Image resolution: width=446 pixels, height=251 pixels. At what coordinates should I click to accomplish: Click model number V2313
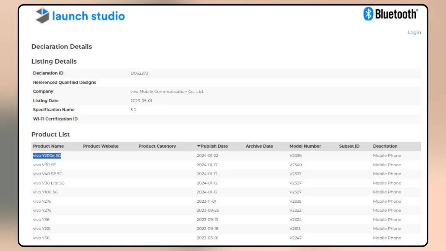tap(295, 228)
